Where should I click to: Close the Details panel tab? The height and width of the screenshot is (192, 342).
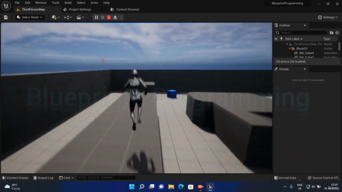tap(305, 69)
